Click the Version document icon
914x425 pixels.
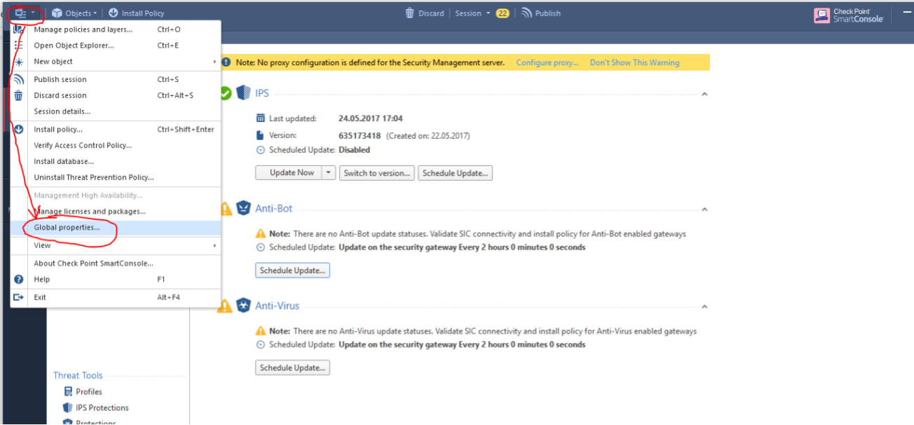click(261, 135)
